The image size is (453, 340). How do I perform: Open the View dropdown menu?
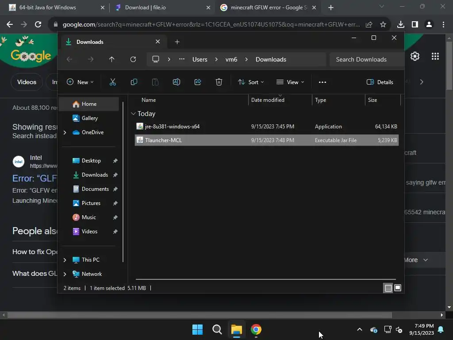pyautogui.click(x=290, y=82)
